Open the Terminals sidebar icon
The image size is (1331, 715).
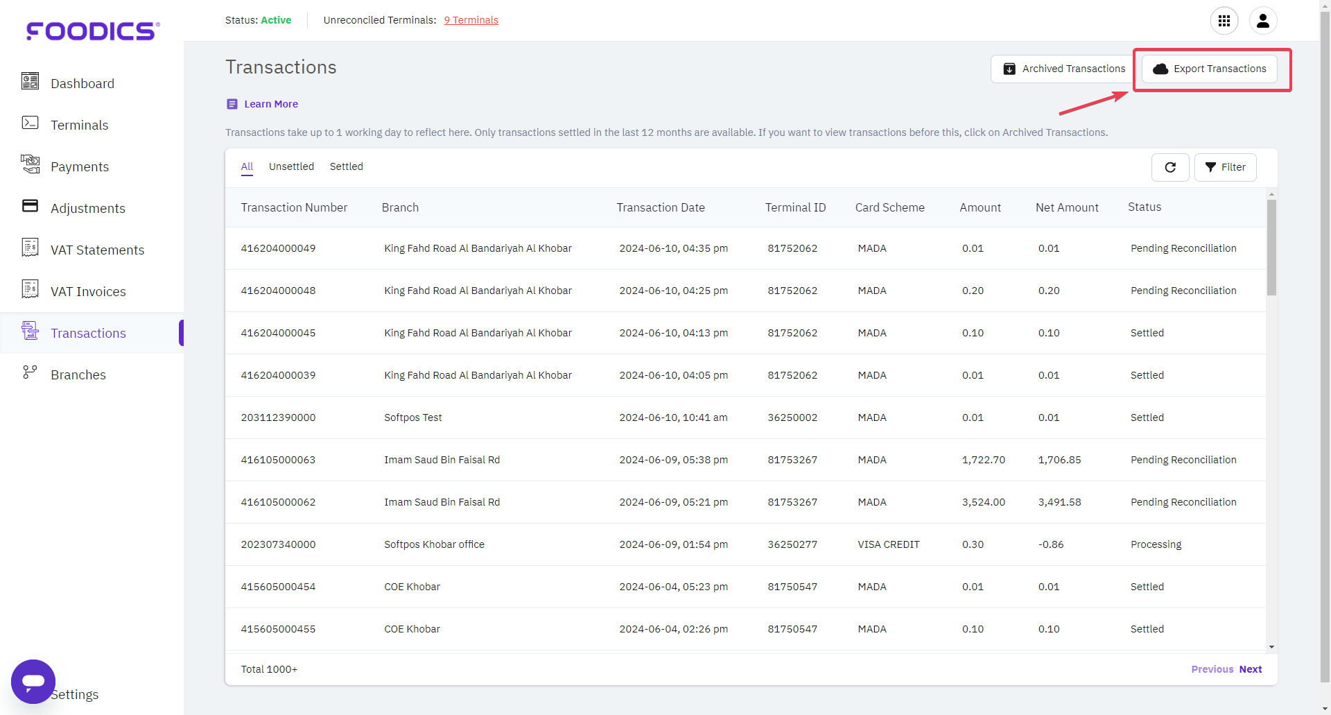[30, 123]
